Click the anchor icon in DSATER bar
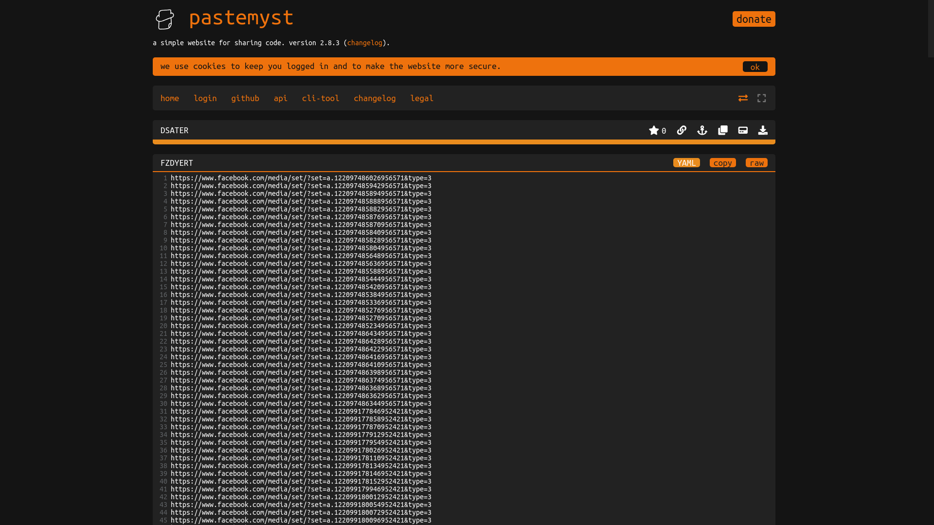This screenshot has width=934, height=525. pos(702,130)
